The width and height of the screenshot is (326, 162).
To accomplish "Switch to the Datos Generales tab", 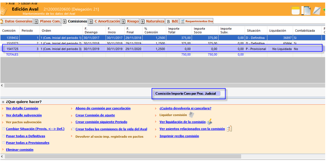I will click(16, 21).
